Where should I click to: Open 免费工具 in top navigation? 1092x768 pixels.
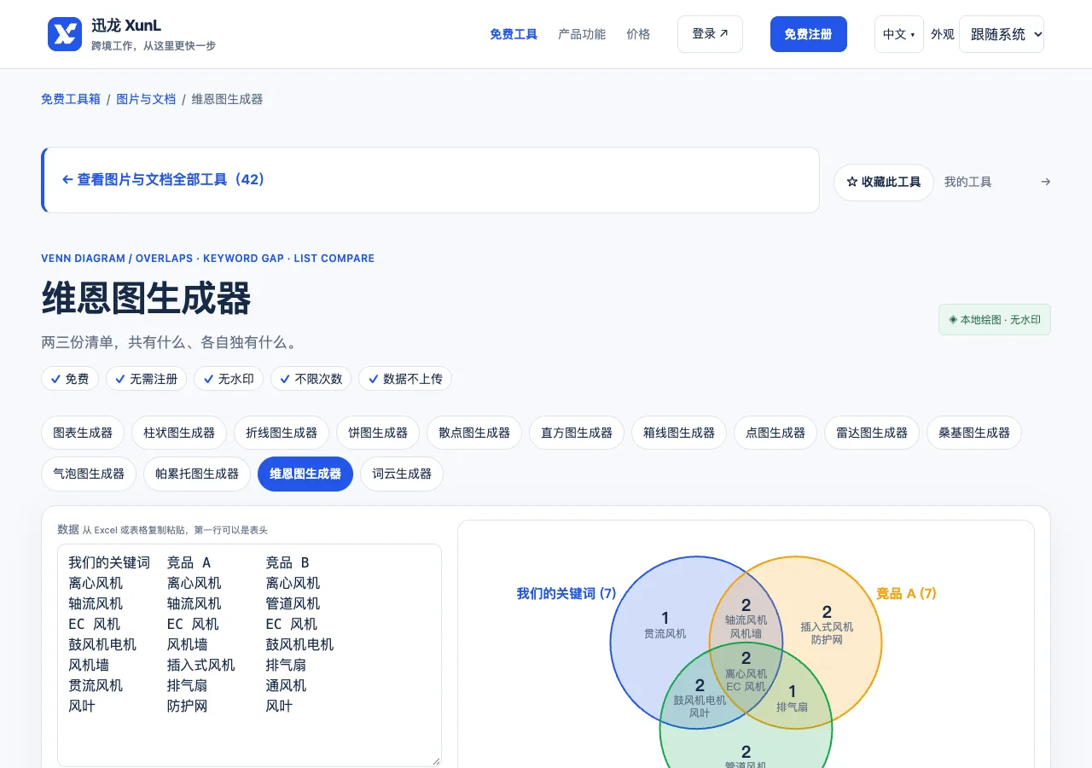click(x=514, y=34)
